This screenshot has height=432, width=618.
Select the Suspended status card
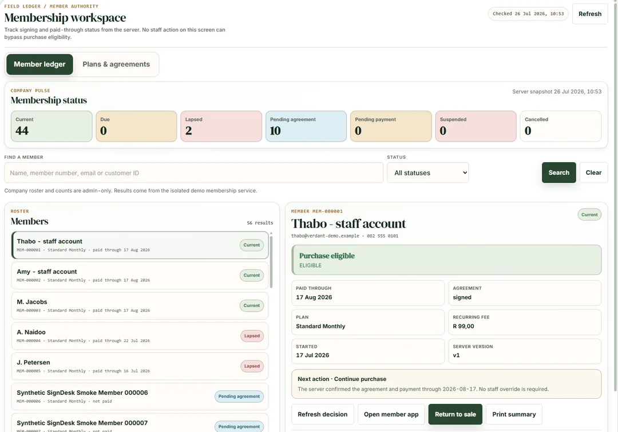tap(476, 126)
